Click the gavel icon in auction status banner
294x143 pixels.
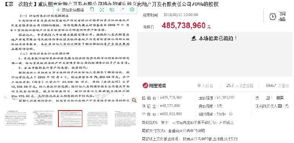point(194,38)
